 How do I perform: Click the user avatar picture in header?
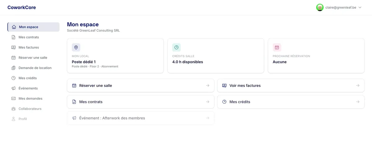click(320, 7)
